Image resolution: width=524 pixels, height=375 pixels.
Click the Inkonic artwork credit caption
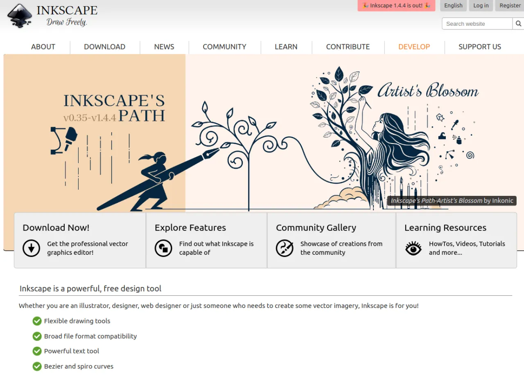click(452, 200)
